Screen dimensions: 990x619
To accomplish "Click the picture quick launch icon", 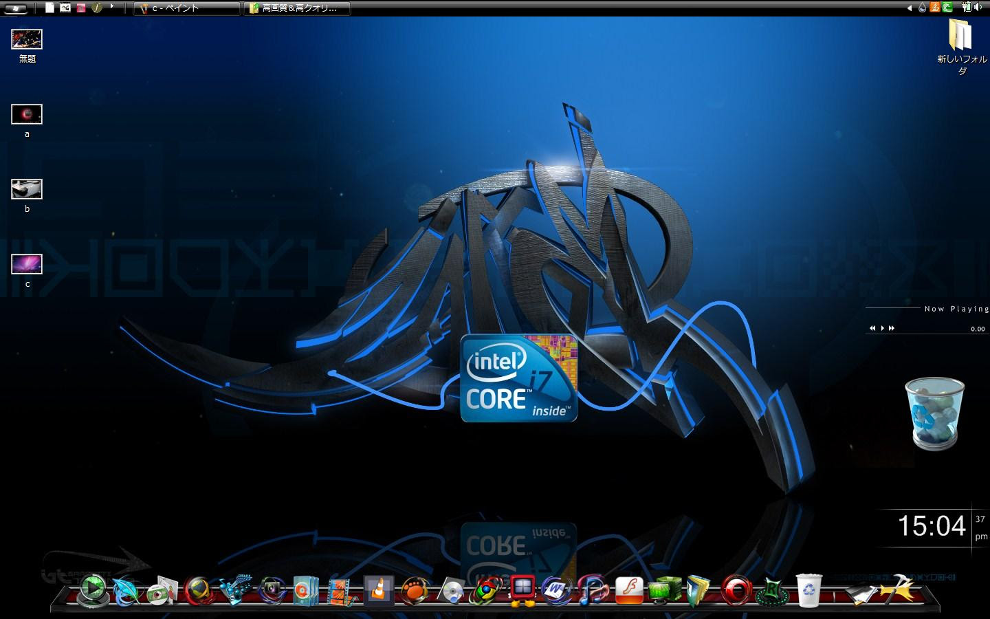I will tap(65, 8).
